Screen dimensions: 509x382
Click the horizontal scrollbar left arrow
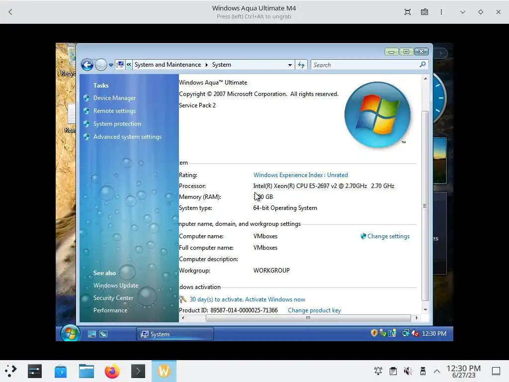(183, 318)
